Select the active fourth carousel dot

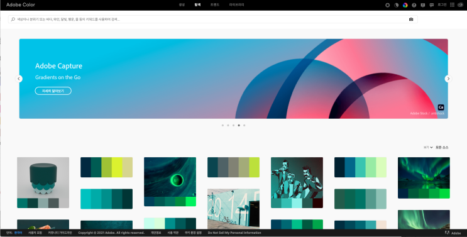coord(239,125)
